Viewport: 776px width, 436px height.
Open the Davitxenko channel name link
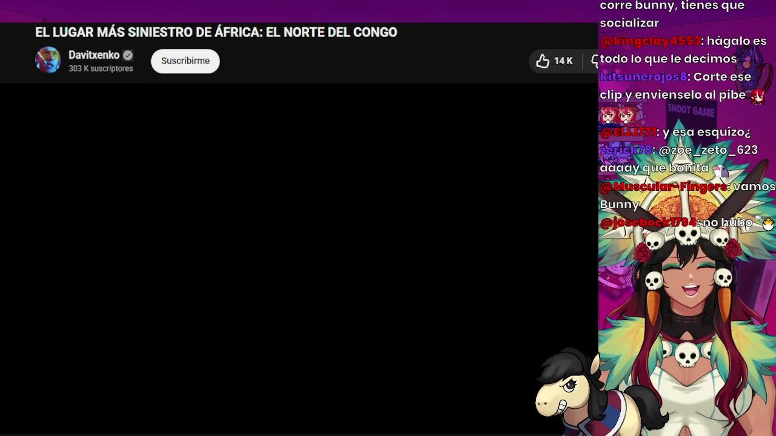[94, 55]
